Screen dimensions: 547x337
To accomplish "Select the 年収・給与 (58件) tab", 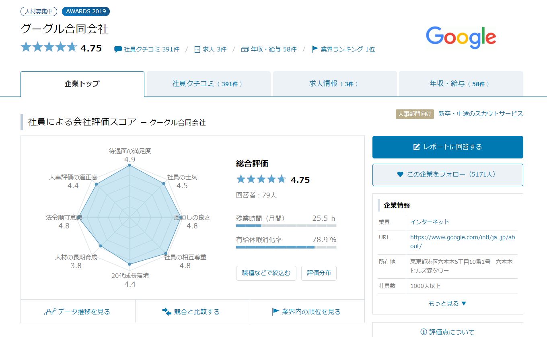I will [x=461, y=84].
